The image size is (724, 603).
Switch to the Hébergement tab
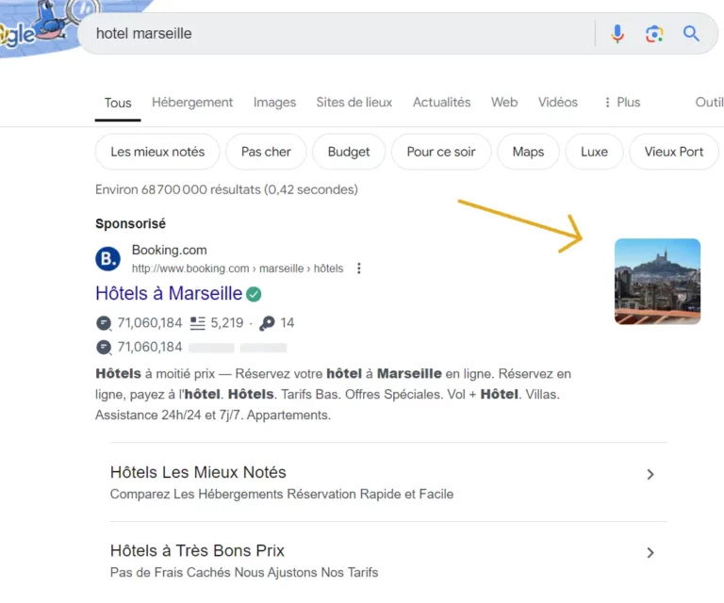tap(192, 102)
